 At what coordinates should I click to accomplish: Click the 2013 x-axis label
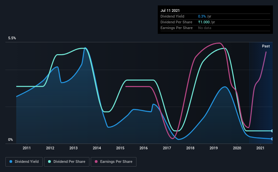click(73, 148)
